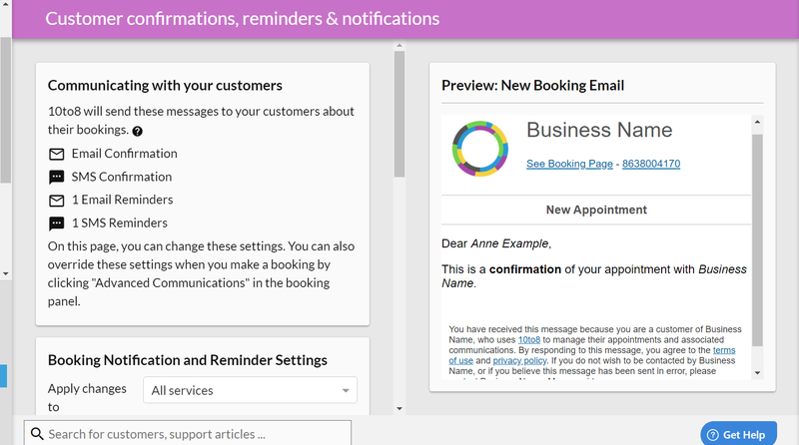The image size is (799, 445).
Task: Click the SMS Confirmation speech bubble icon
Action: tap(57, 178)
